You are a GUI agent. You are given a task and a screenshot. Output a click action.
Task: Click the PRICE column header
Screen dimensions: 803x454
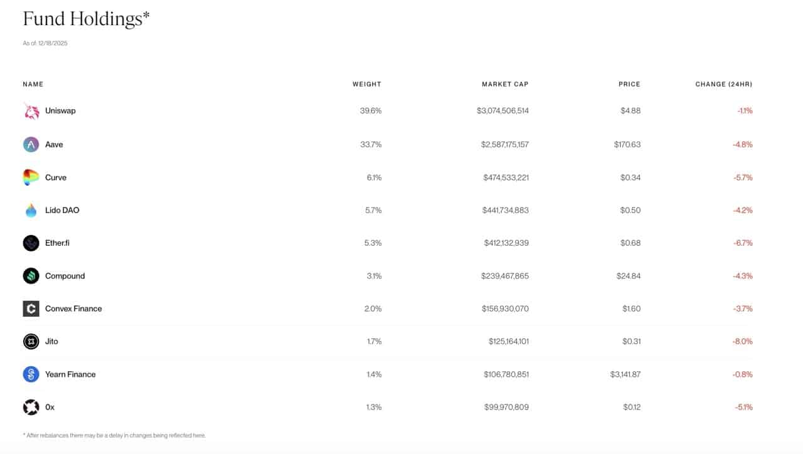629,84
